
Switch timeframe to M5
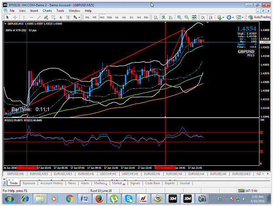(94, 17)
